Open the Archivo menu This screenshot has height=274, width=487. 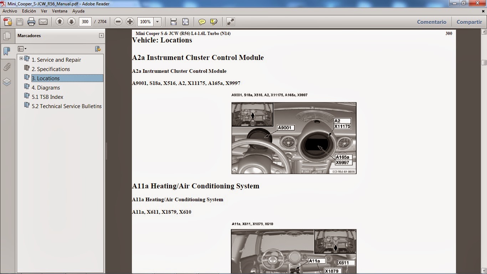click(10, 11)
